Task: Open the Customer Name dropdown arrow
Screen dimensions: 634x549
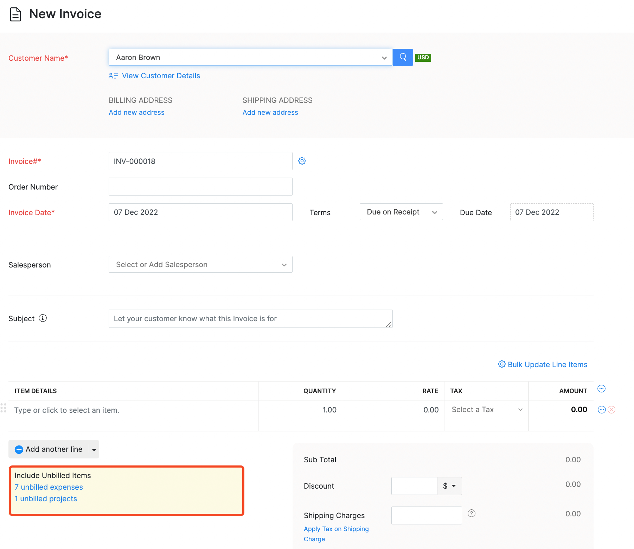Action: [384, 58]
